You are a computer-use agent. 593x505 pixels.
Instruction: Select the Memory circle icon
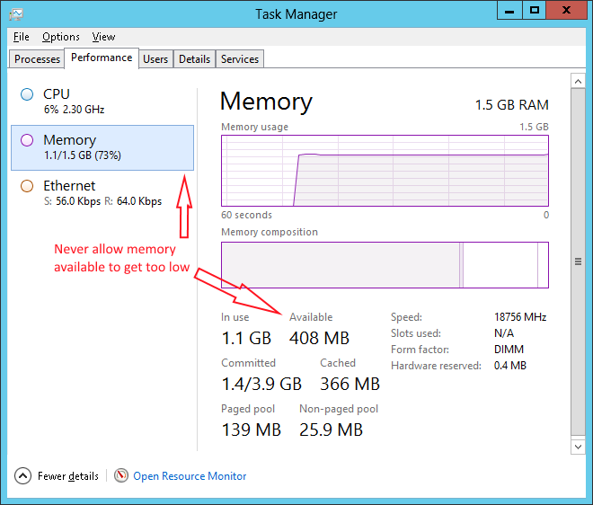[x=27, y=140]
